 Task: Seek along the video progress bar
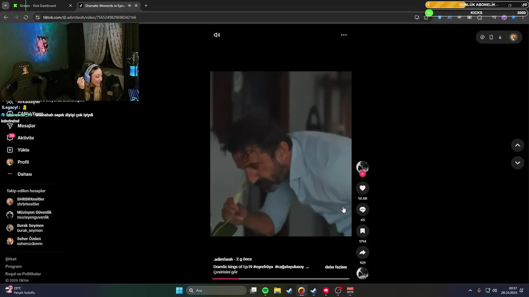pyautogui.click(x=281, y=279)
